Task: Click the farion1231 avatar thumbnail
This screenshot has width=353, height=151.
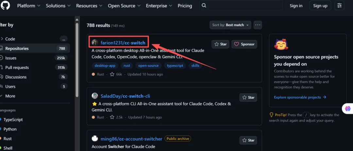Action: 95,42
